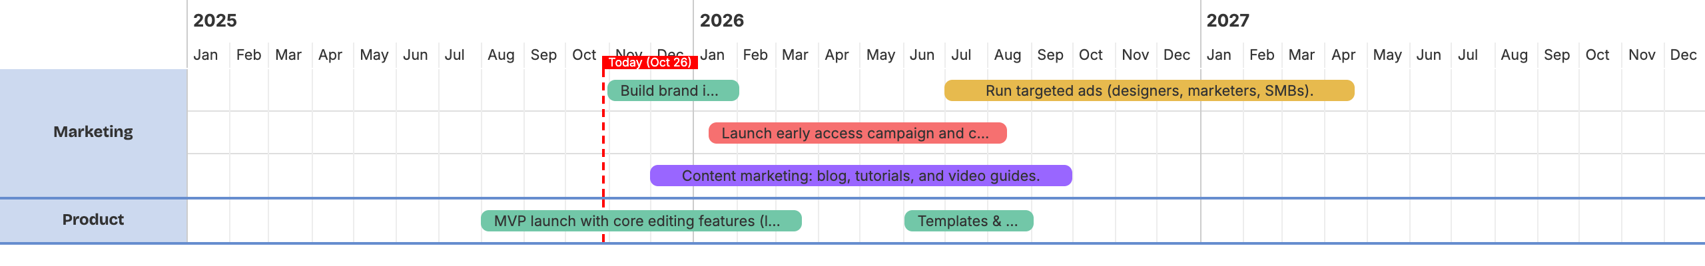Click the Dec 2027 month header
Screen dimensions: 1705x266
(1683, 55)
